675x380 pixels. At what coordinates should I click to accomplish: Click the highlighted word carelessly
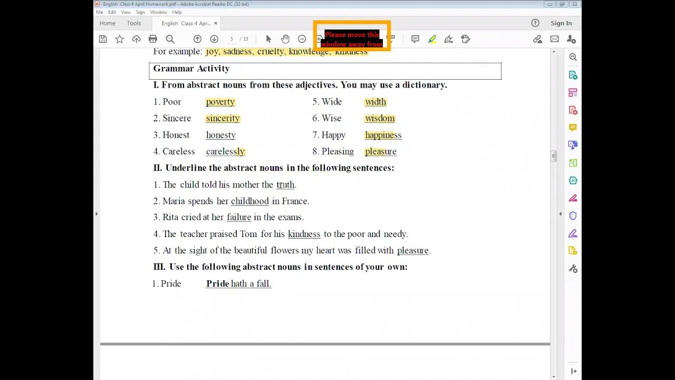tap(226, 151)
